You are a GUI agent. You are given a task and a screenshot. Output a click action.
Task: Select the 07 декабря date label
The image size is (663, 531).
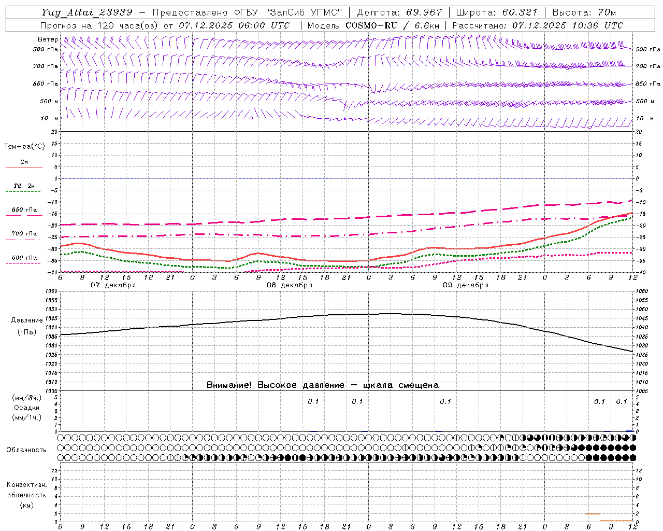click(x=113, y=285)
